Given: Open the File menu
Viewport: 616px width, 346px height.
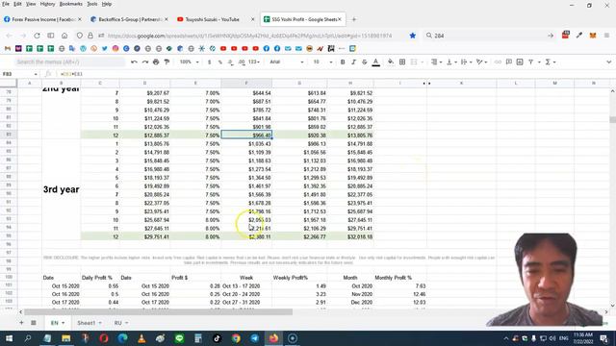Looking at the screenshot, I should pos(6,4).
